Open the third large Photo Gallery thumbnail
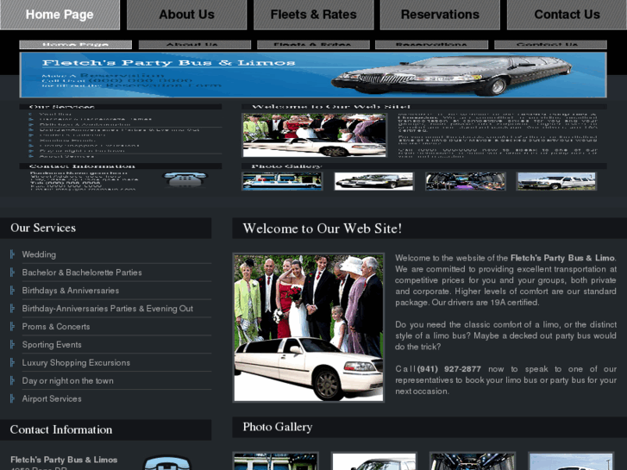Image resolution: width=627 pixels, height=470 pixels. click(473, 461)
